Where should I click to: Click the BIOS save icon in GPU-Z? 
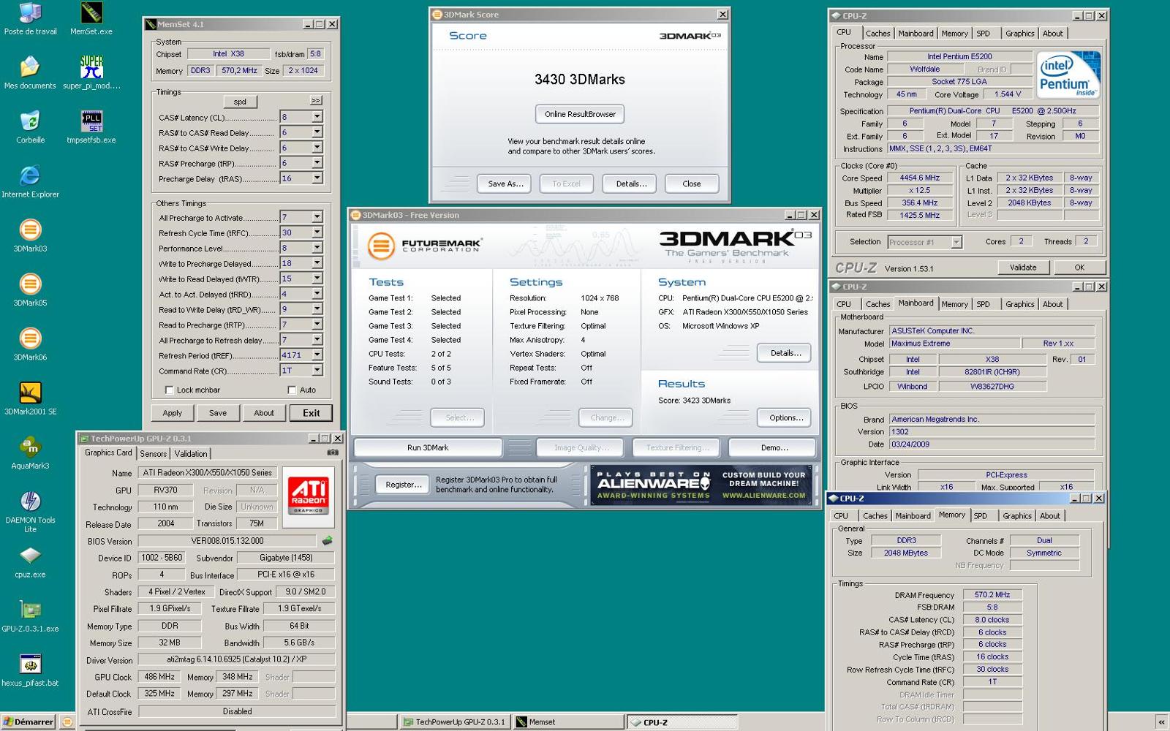pyautogui.click(x=327, y=541)
